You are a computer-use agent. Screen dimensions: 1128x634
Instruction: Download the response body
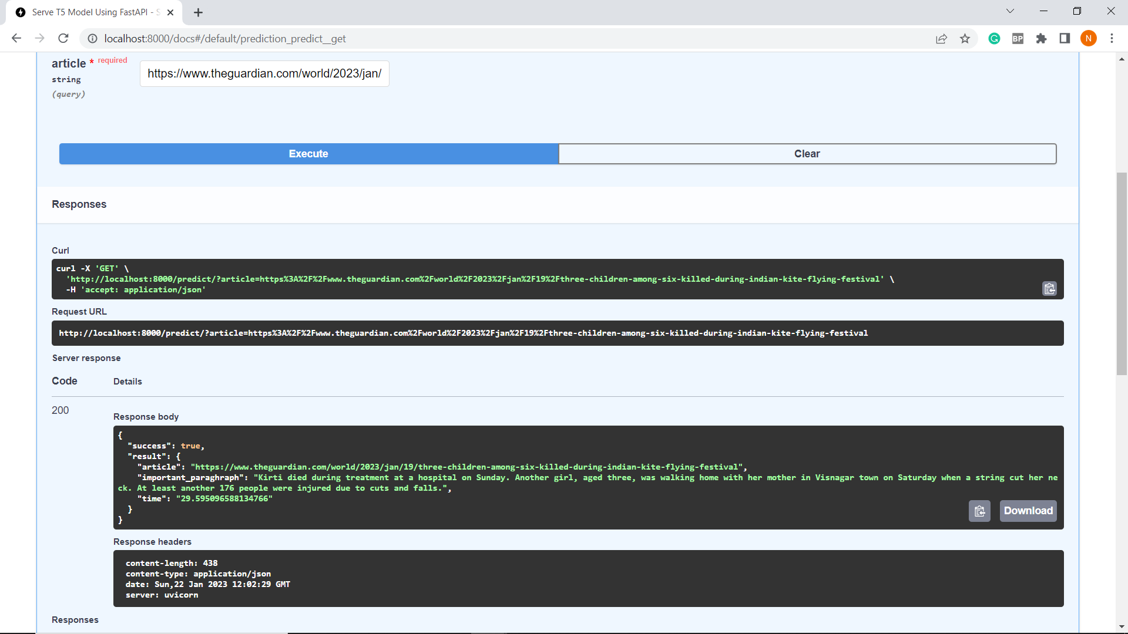(1028, 511)
